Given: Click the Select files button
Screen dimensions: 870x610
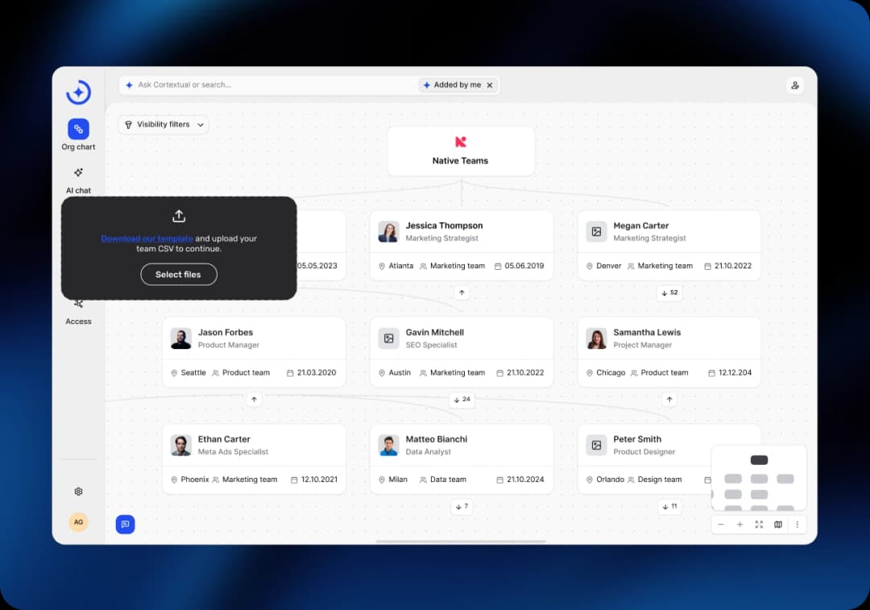Looking at the screenshot, I should coord(178,275).
